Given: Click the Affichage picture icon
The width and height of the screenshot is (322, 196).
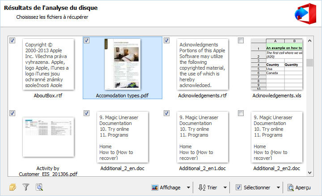Looking at the screenshot, I should (155, 188).
